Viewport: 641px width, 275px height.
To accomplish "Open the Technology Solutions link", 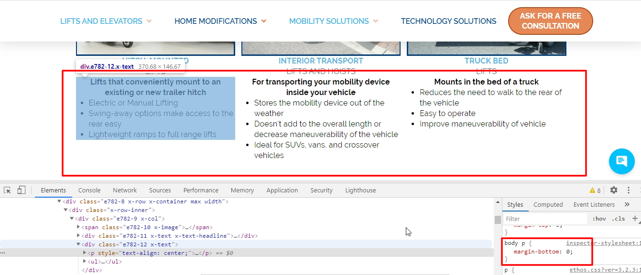I will [448, 21].
